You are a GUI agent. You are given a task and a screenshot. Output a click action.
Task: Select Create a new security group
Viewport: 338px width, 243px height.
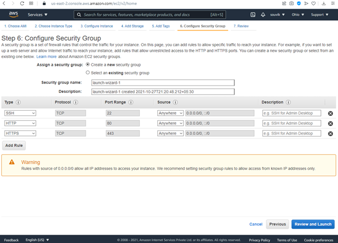[88, 64]
